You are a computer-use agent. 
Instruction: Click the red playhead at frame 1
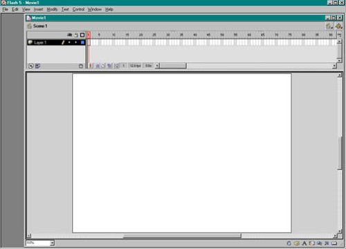click(89, 35)
